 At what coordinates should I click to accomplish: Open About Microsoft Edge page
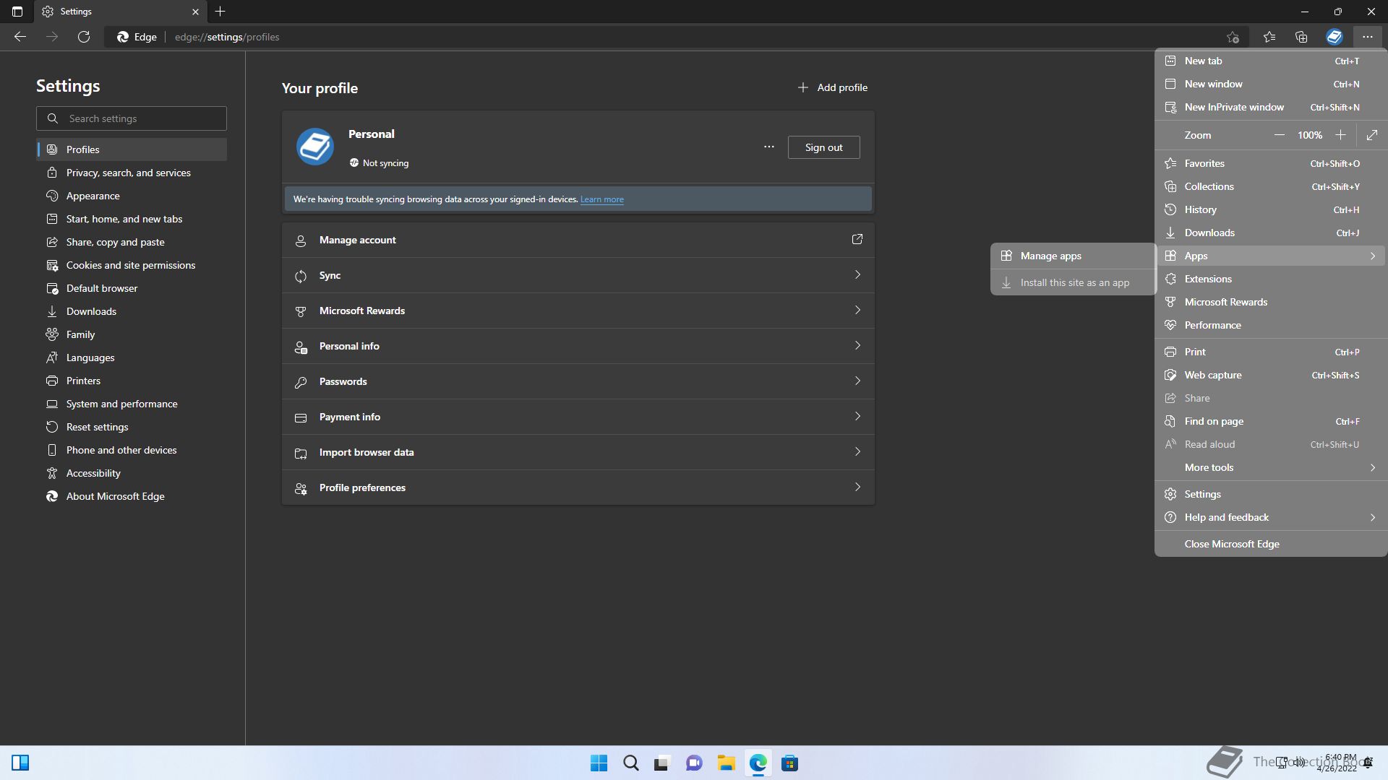(132, 496)
